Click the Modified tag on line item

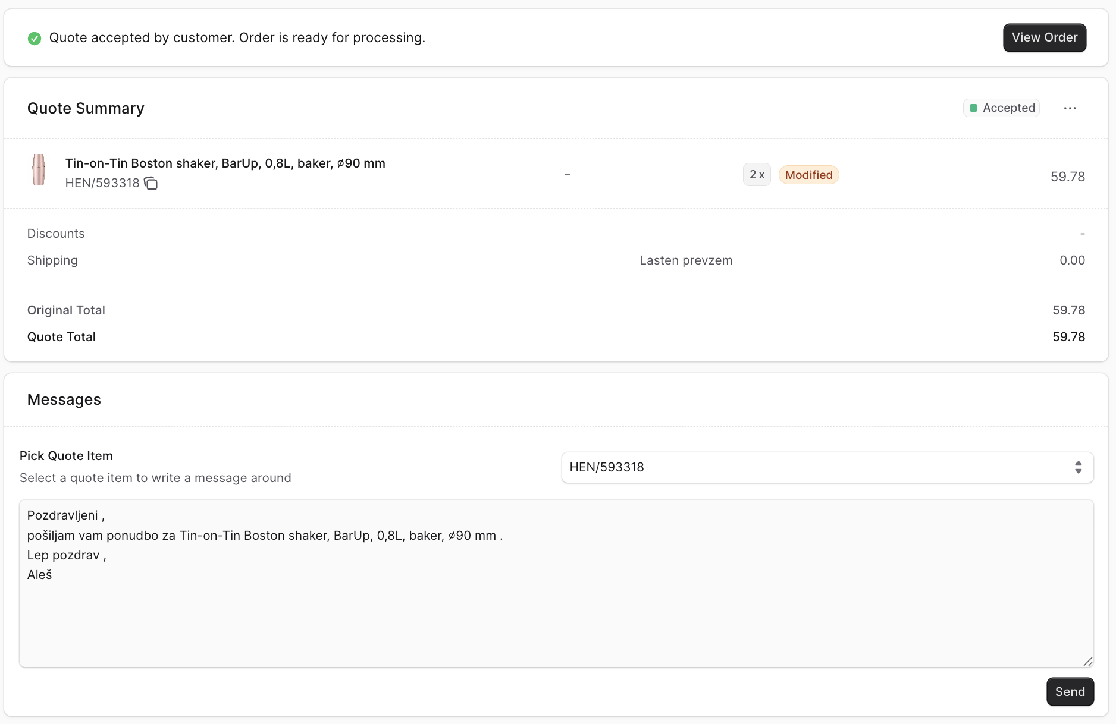[808, 175]
